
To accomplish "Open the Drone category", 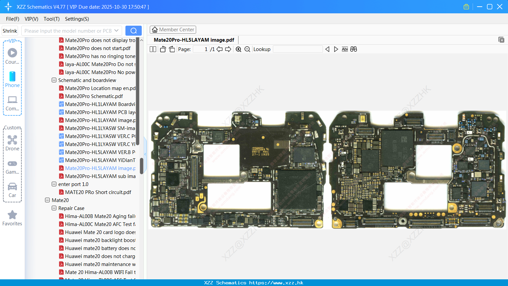I will pos(12,143).
